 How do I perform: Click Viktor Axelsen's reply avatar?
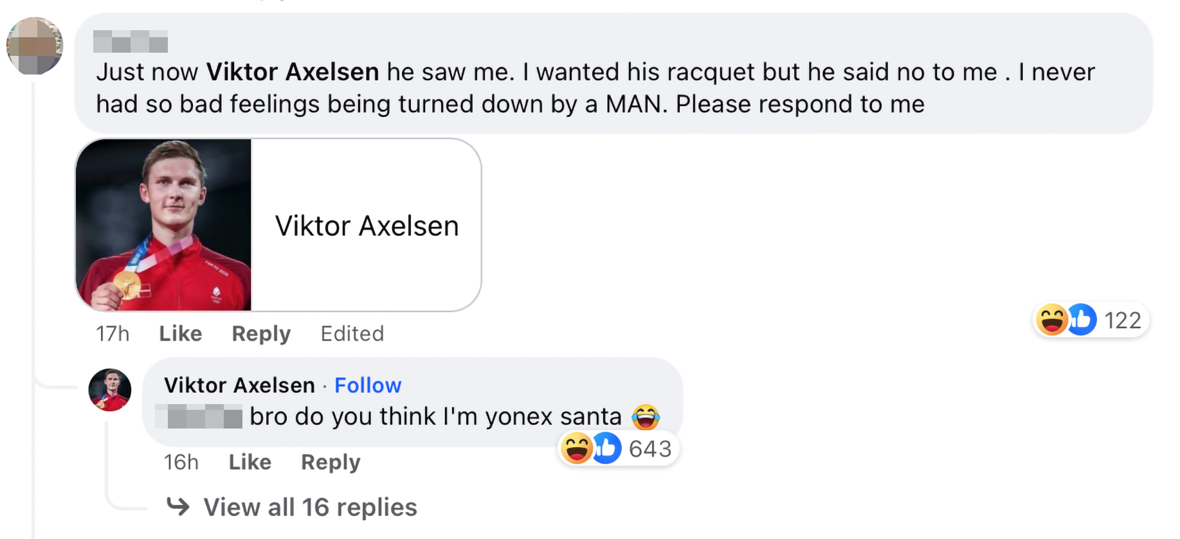[110, 390]
